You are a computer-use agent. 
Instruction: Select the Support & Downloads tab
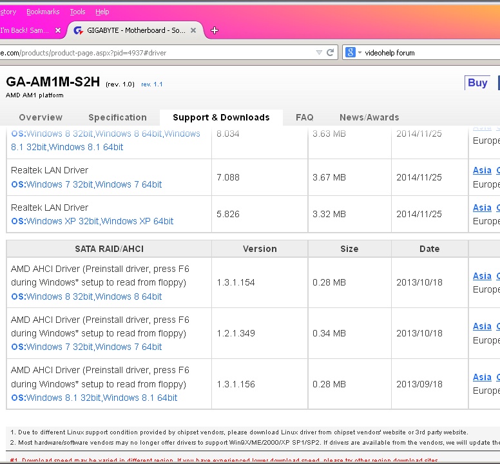click(x=221, y=118)
